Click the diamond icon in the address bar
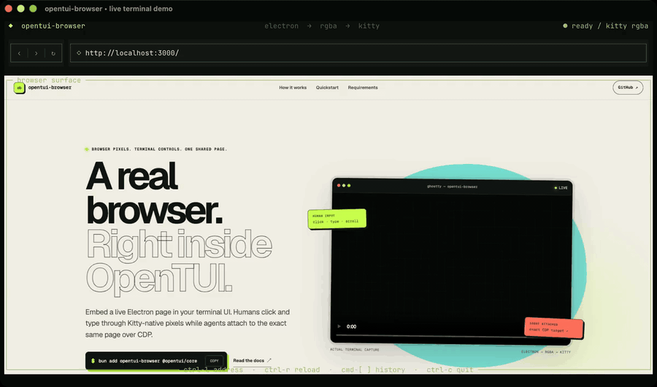Image resolution: width=657 pixels, height=387 pixels. click(x=79, y=52)
